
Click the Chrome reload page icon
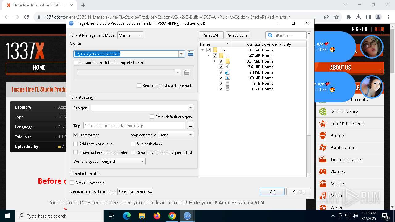[x=27, y=17]
